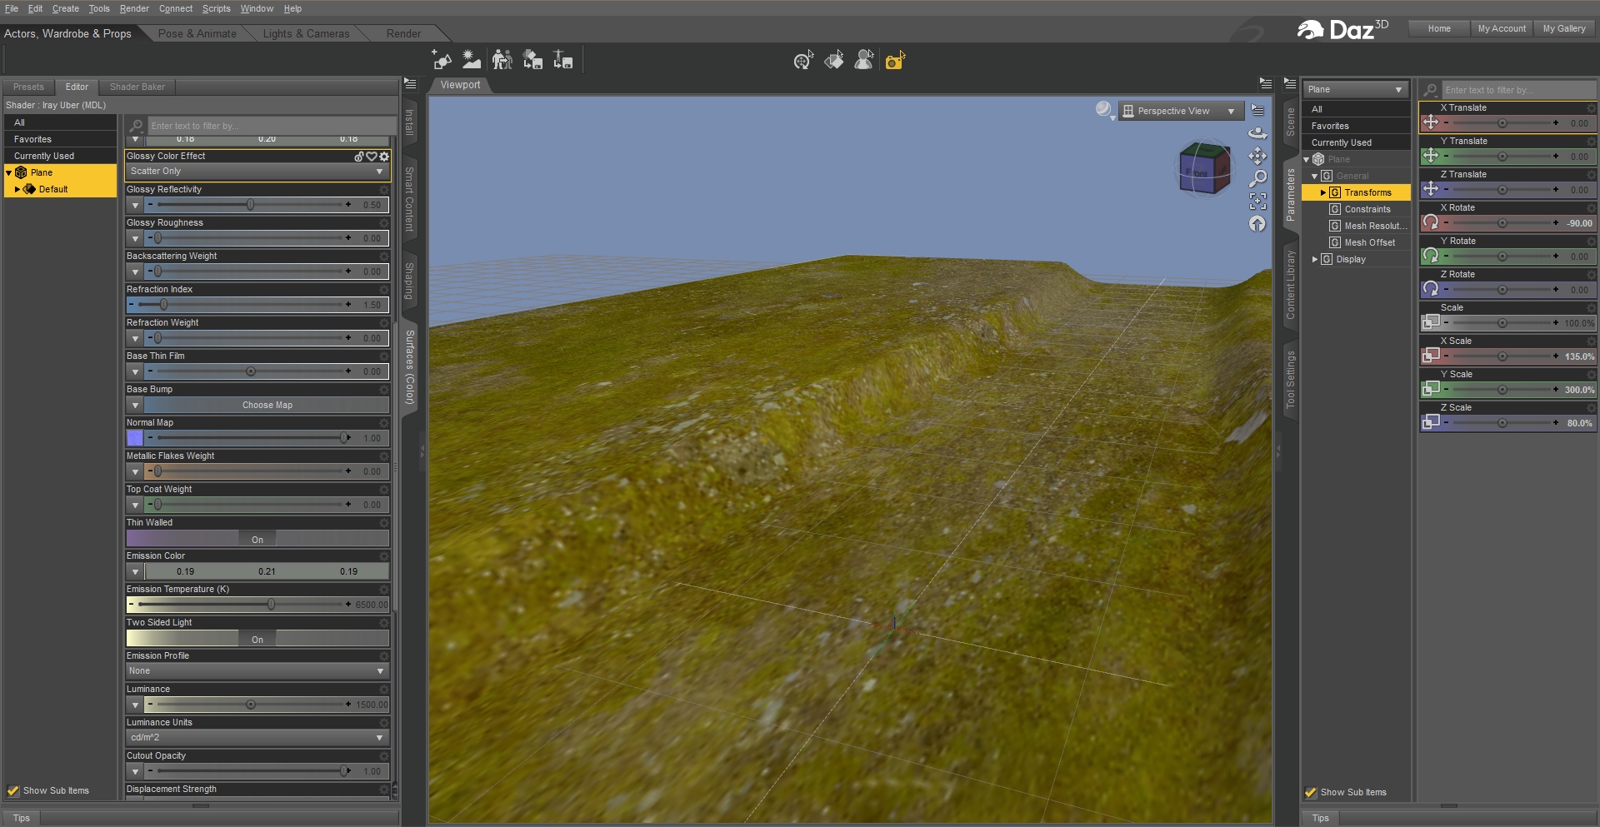Activate the yellow camera tool icon

click(x=895, y=60)
